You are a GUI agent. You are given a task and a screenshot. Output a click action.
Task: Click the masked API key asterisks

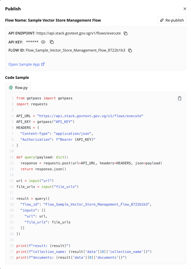pos(32,42)
